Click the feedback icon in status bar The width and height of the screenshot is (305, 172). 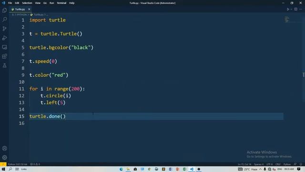(295, 164)
